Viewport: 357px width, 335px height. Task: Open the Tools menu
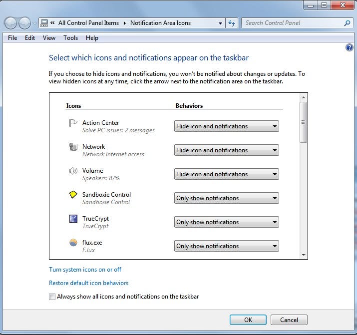tap(70, 38)
